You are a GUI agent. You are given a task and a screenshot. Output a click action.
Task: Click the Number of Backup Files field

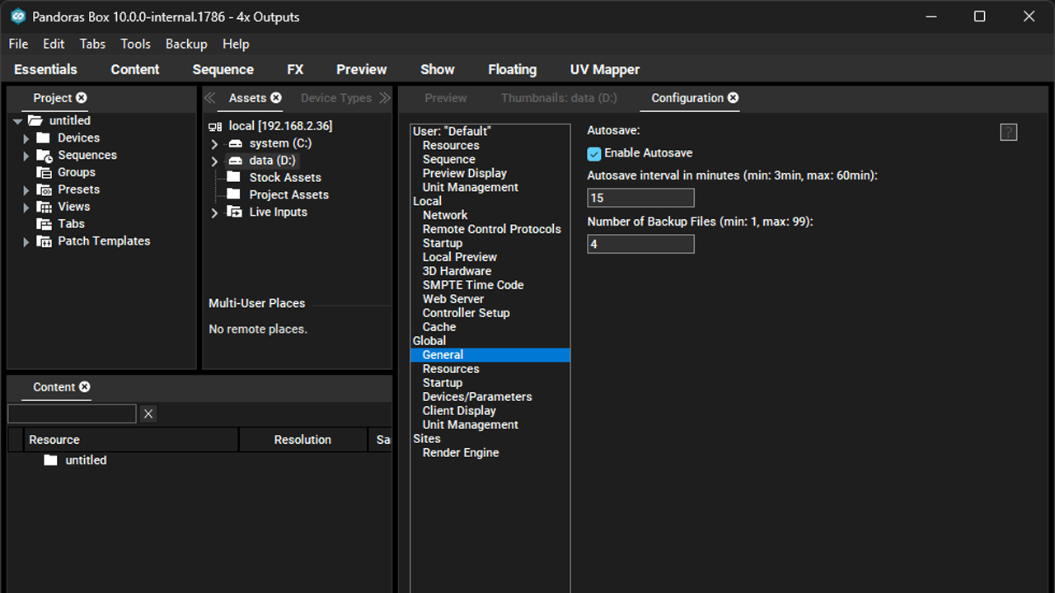point(640,244)
